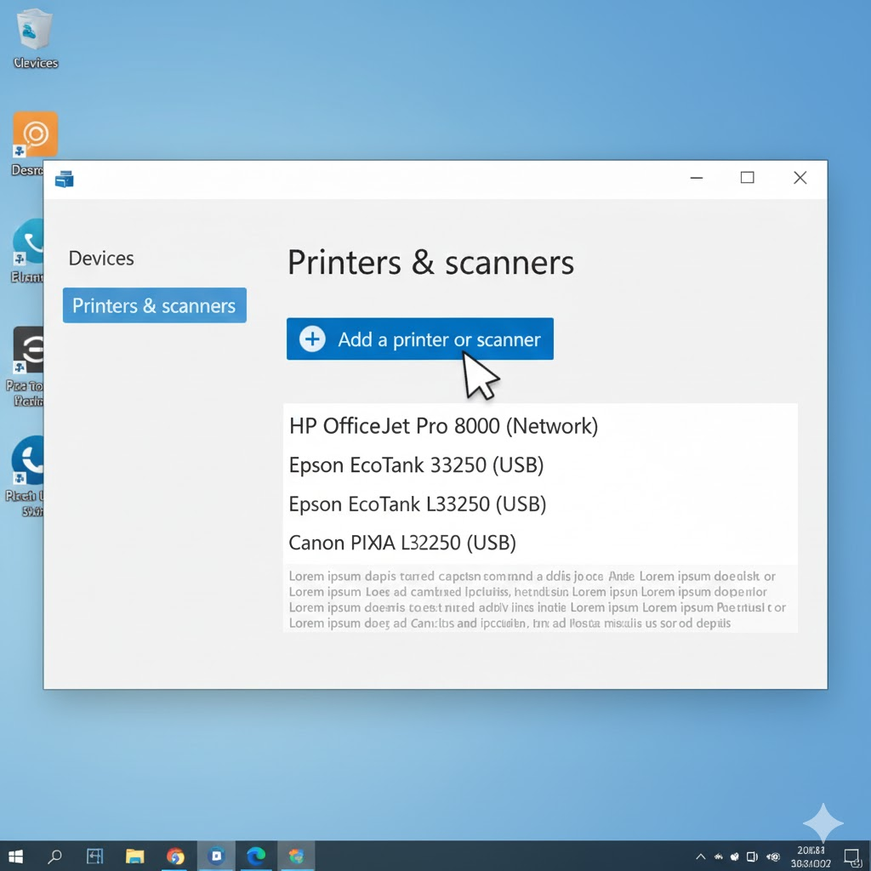The height and width of the screenshot is (871, 871).
Task: Click the plus icon on the Add button
Action: click(x=312, y=339)
